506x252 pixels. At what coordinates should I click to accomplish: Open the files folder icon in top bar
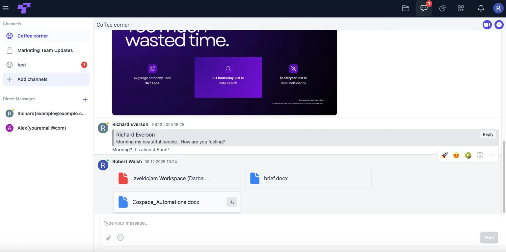coord(406,9)
